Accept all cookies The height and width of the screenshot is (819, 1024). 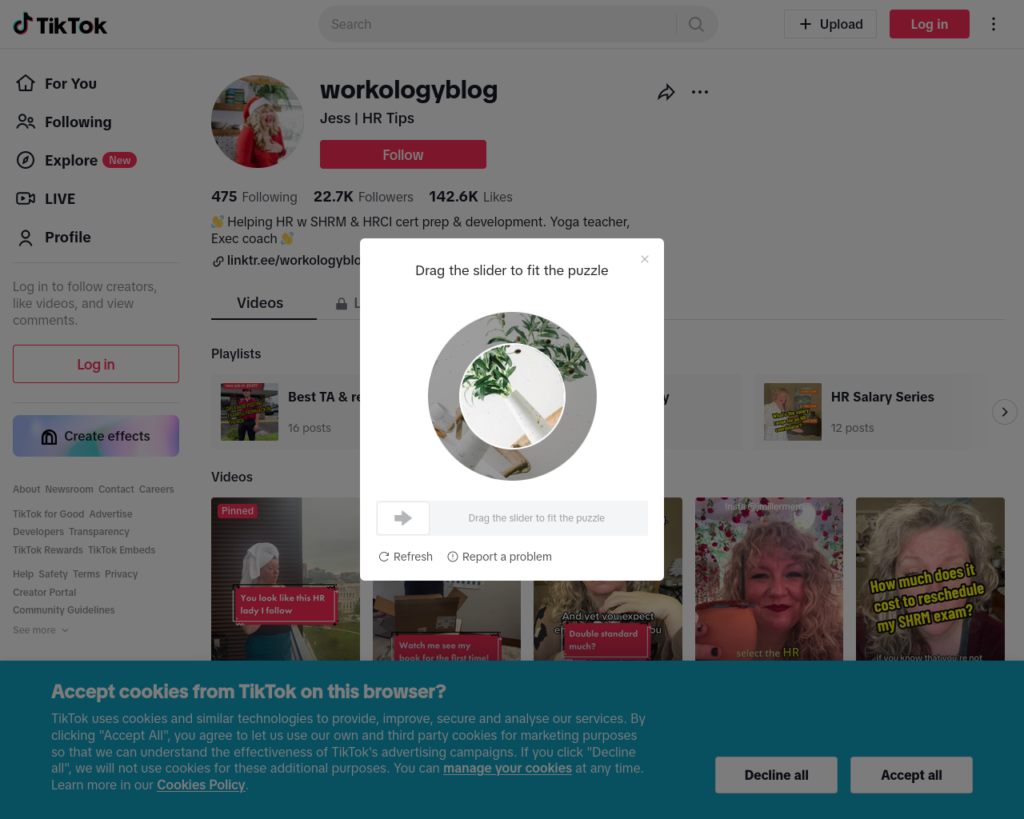pos(911,775)
